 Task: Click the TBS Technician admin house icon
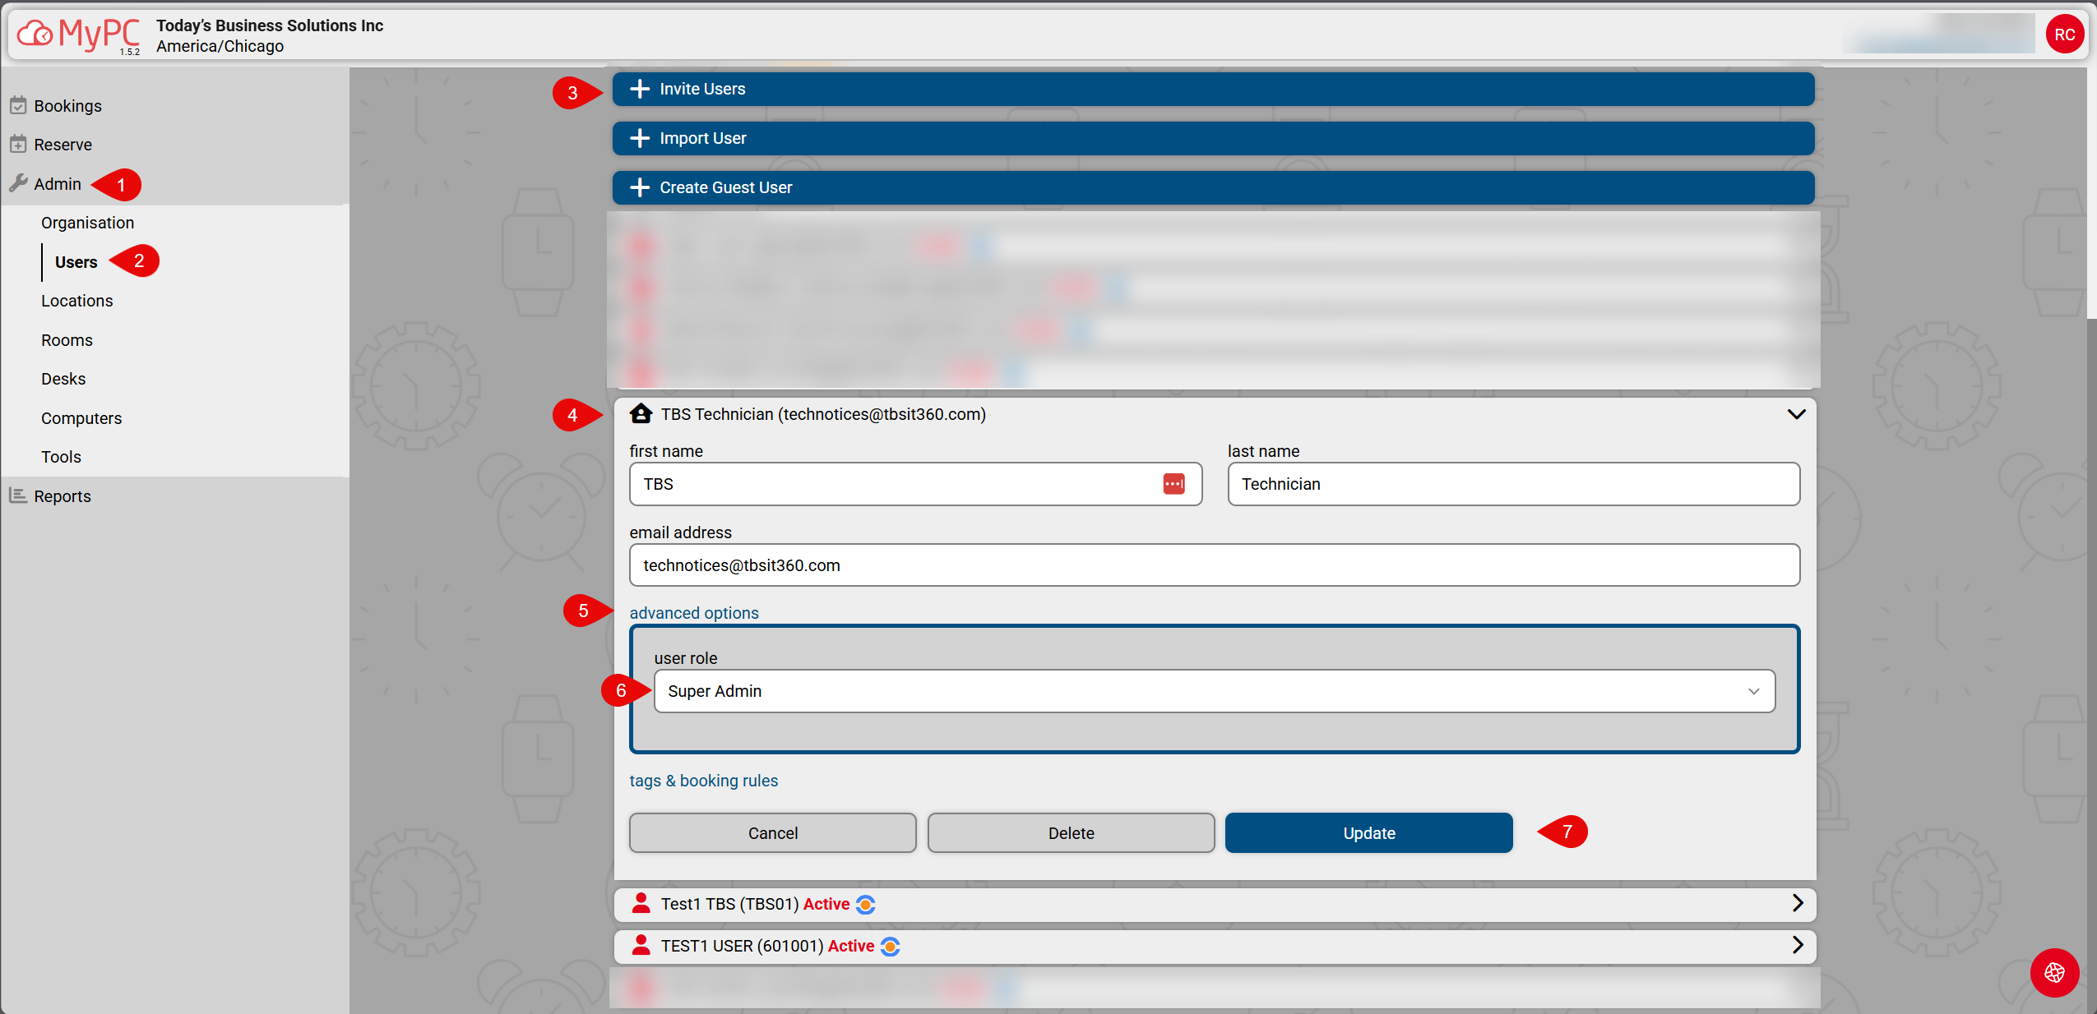[641, 413]
